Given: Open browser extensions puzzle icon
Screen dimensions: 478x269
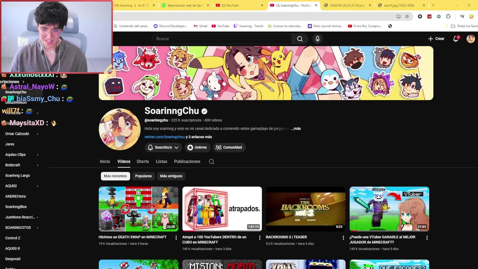Looking at the screenshot, I should click(448, 16).
